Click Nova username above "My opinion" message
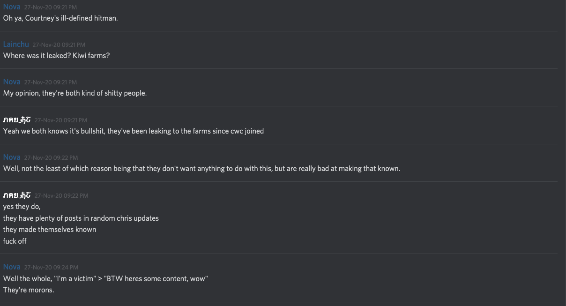The width and height of the screenshot is (566, 306). point(12,82)
